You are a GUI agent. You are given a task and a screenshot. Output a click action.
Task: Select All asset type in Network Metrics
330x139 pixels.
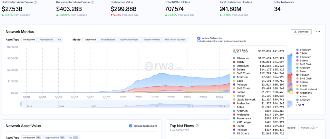(59, 40)
